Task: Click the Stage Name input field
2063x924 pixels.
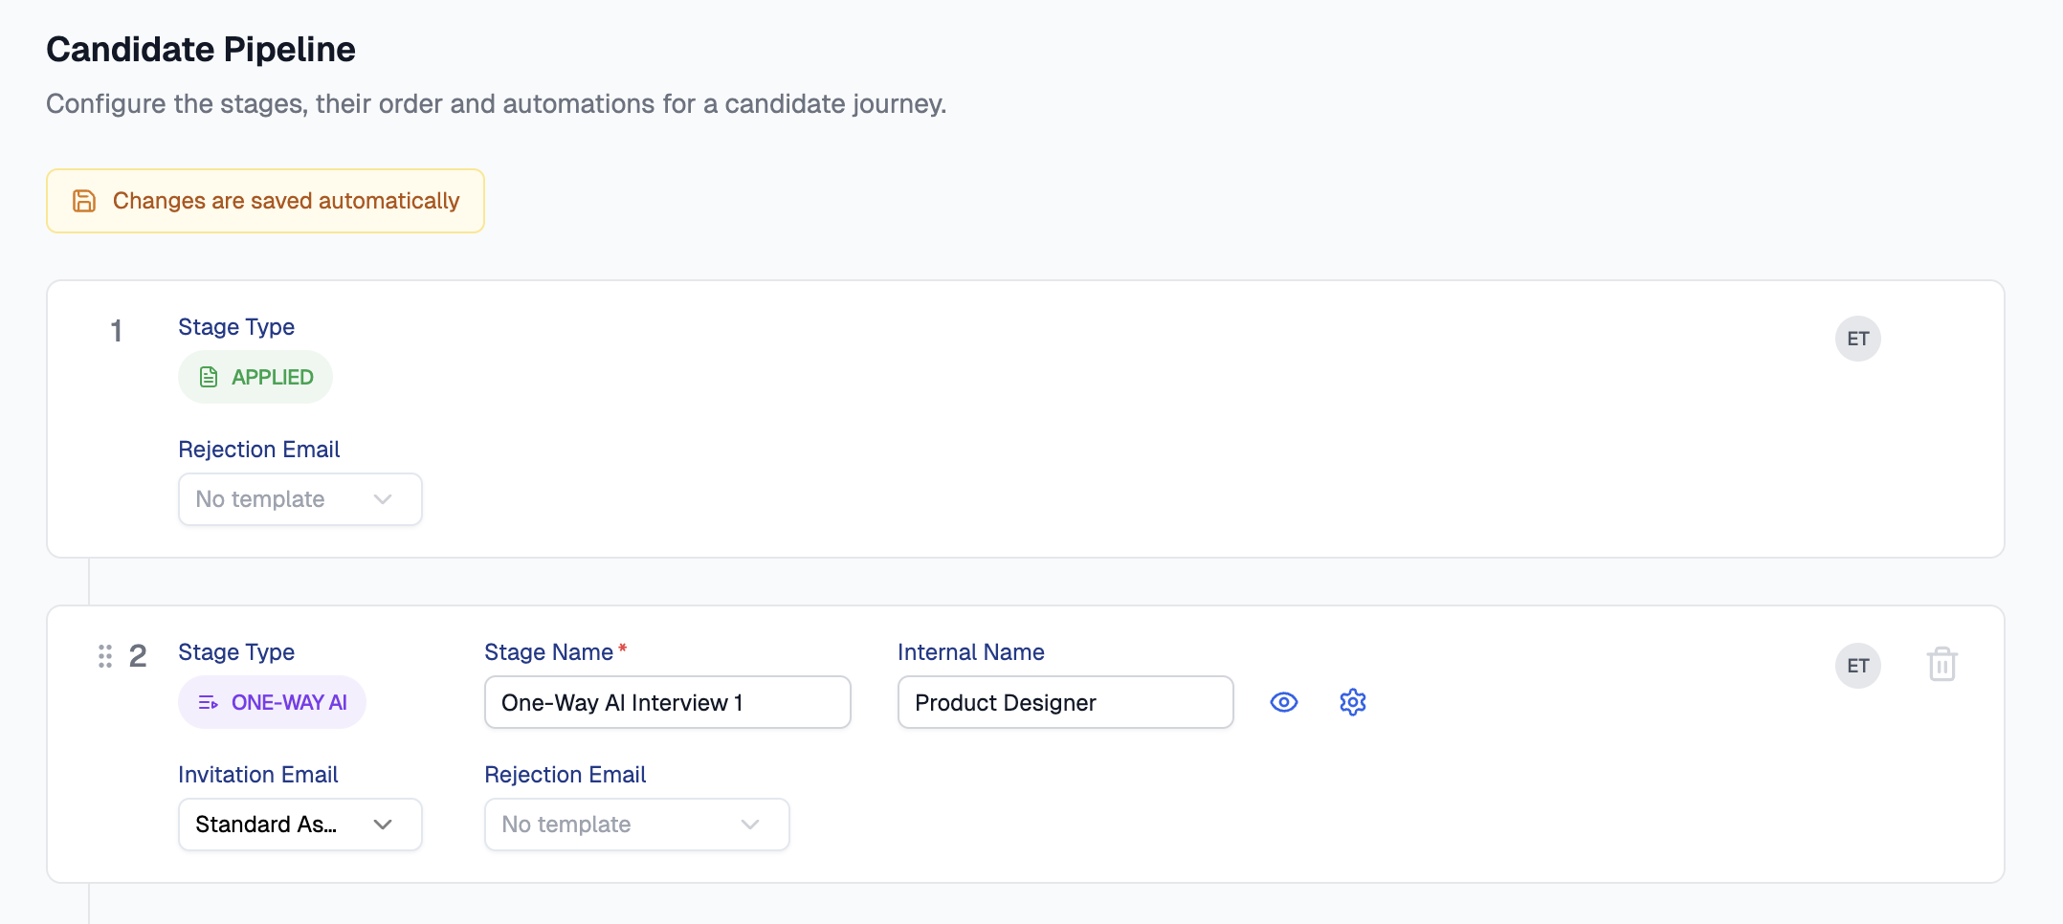Action: pos(667,702)
